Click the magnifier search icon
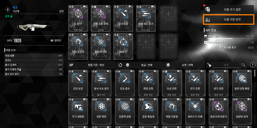This screenshot has height=128, width=257. pyautogui.click(x=243, y=65)
